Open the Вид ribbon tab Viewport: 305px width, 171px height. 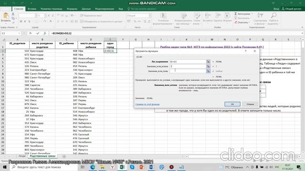(x=121, y=9)
